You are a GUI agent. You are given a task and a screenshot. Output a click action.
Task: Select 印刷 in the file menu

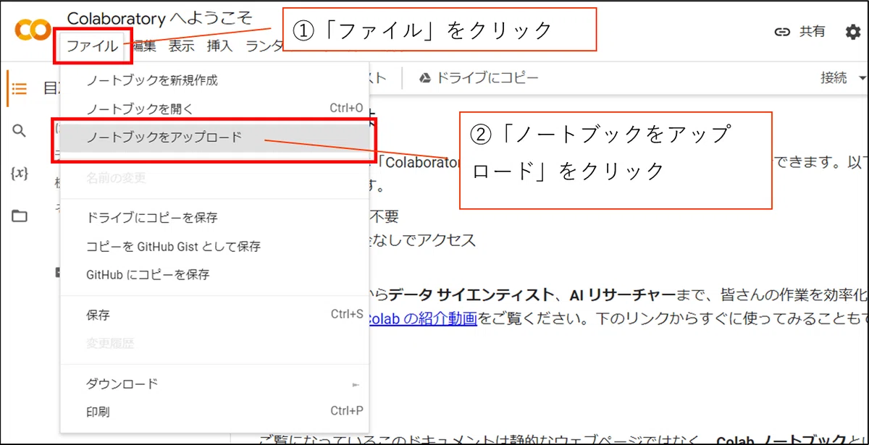tap(215, 412)
